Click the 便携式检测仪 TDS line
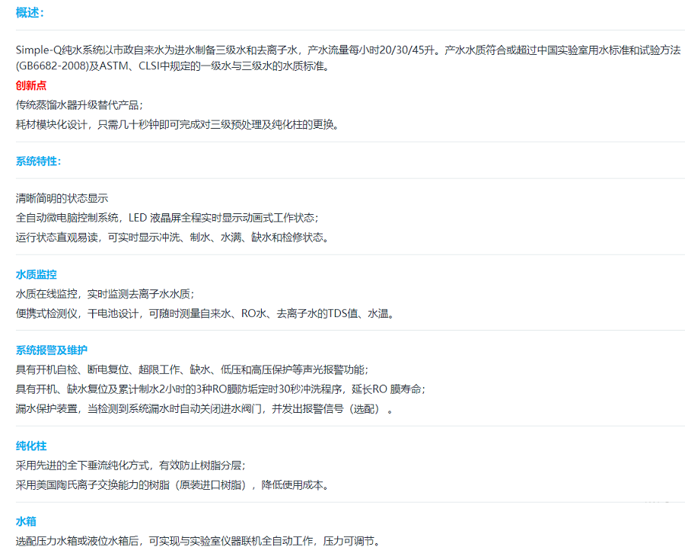Screen dimensions: 685x550 point(205,313)
